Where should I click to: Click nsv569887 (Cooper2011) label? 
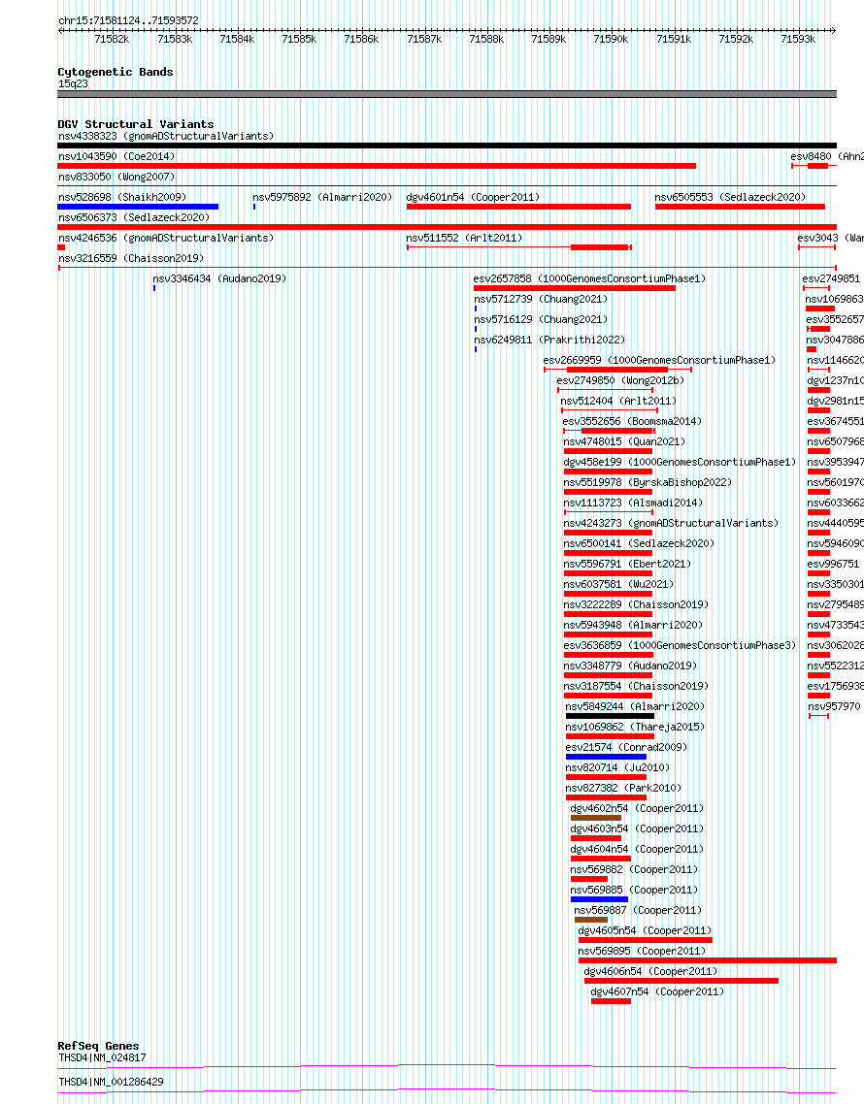point(638,912)
